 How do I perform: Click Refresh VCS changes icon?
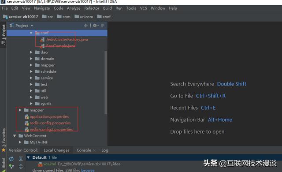11,159
